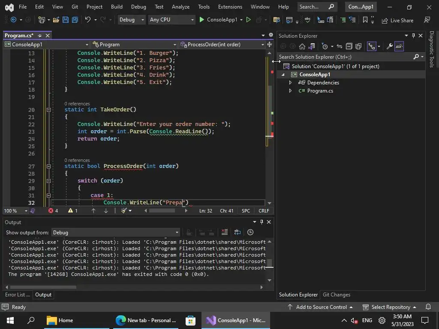Image resolution: width=439 pixels, height=329 pixels.
Task: Click the Search box in the title bar
Action: (x=316, y=7)
